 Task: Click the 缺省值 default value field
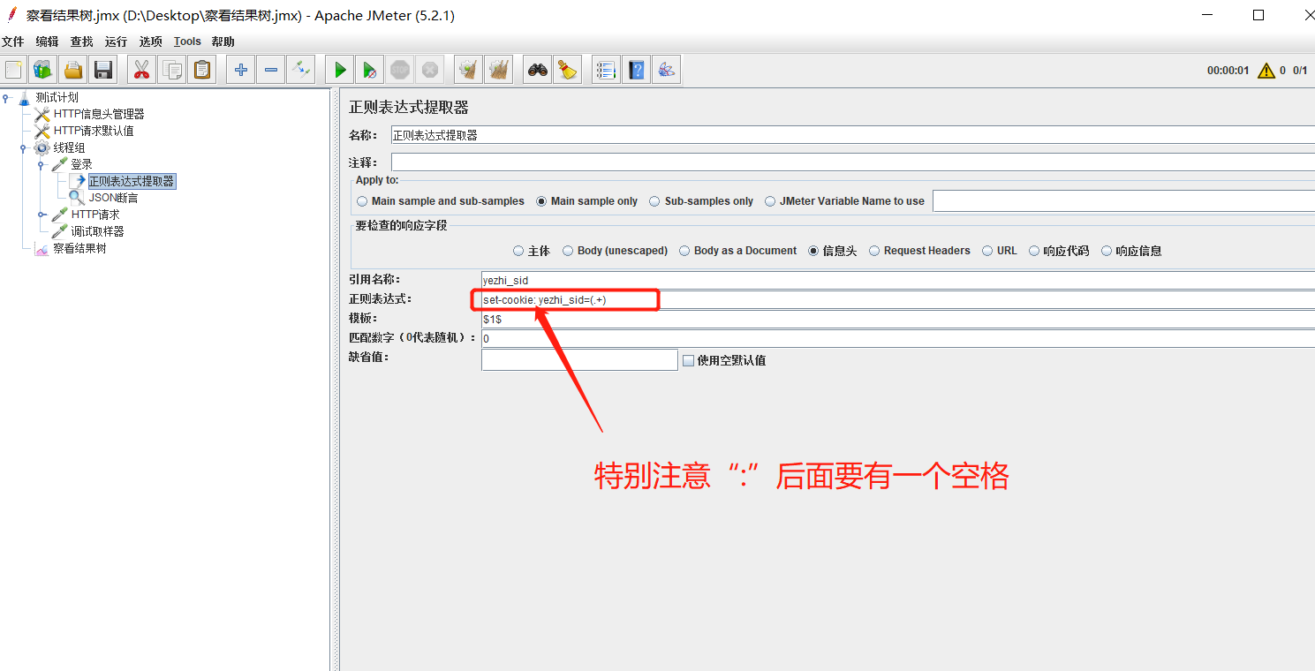click(x=579, y=359)
